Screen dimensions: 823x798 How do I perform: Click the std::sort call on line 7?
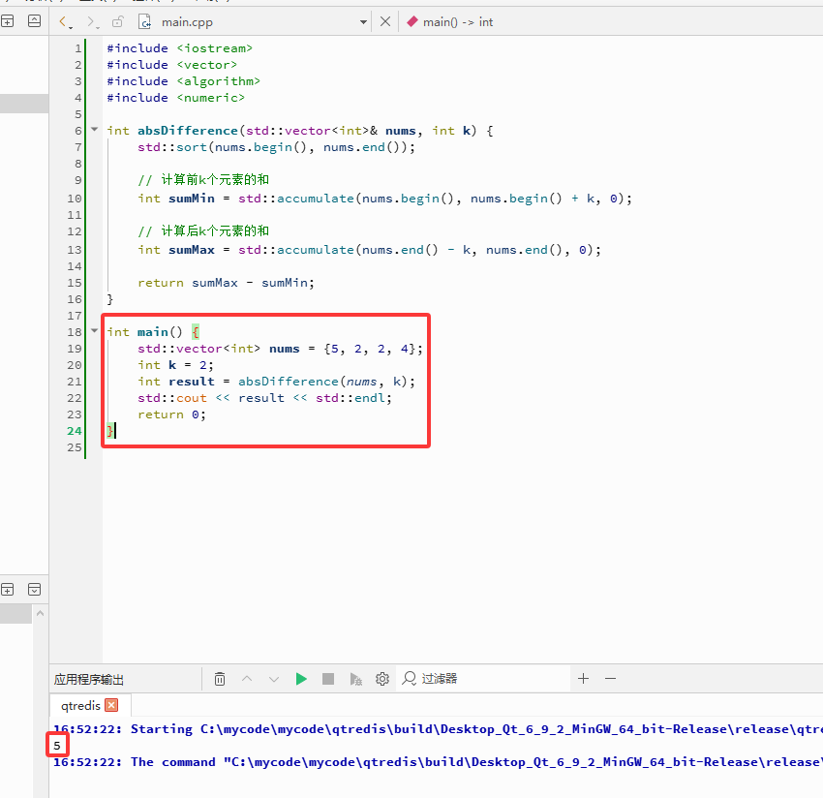pos(276,147)
